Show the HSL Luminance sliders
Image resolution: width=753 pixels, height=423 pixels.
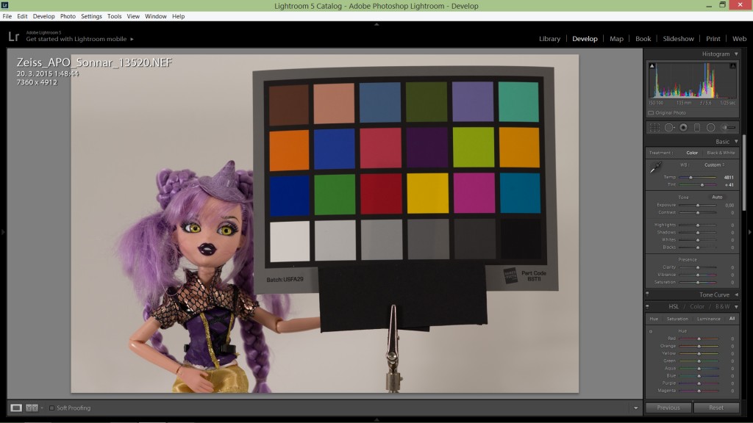708,319
